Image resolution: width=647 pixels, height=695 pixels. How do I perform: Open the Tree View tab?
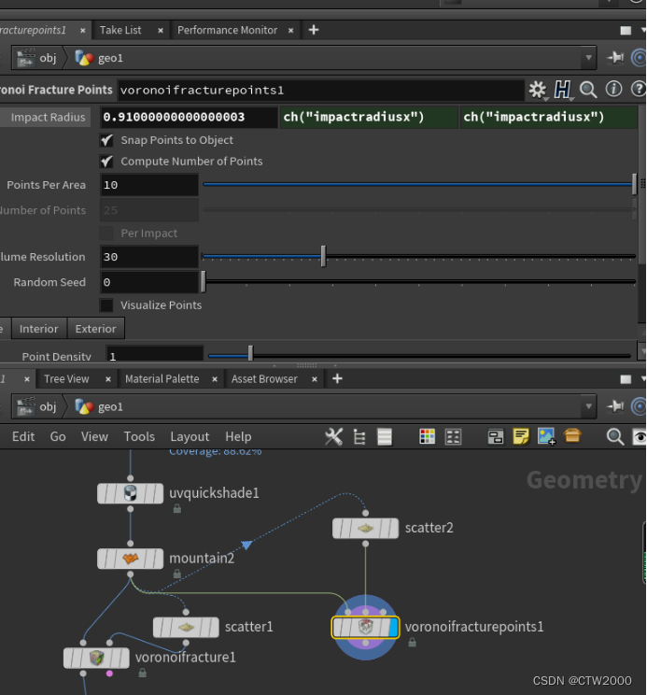(66, 379)
